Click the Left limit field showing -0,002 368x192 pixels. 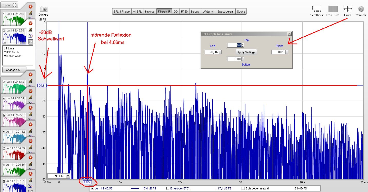tap(212, 52)
